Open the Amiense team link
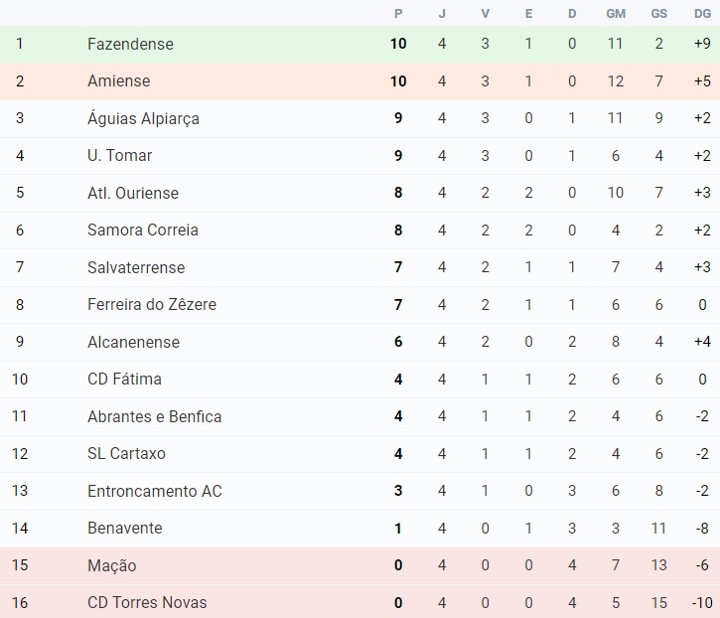 click(x=119, y=80)
